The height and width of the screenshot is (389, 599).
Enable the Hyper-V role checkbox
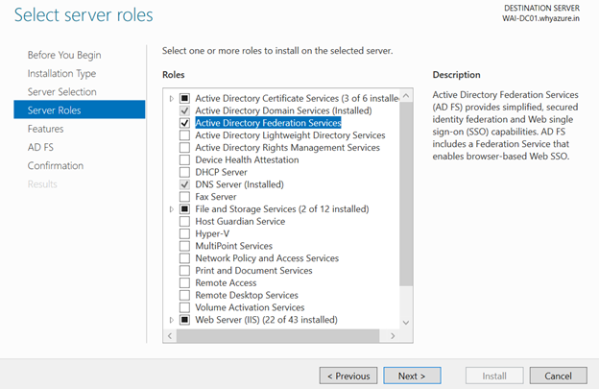[185, 233]
